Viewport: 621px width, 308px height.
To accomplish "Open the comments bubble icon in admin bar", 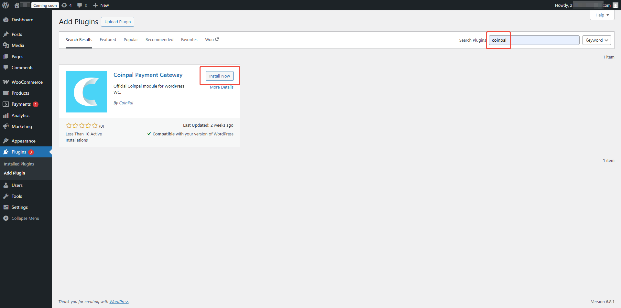I will click(80, 5).
